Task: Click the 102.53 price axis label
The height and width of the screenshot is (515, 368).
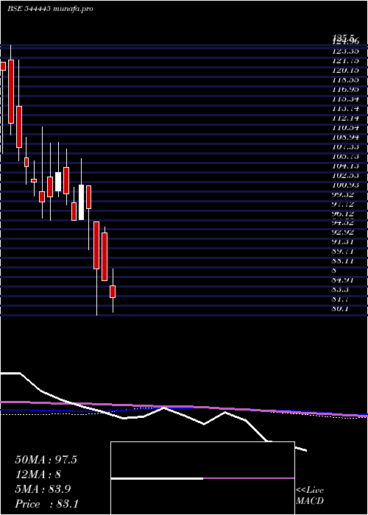Action: click(x=346, y=175)
